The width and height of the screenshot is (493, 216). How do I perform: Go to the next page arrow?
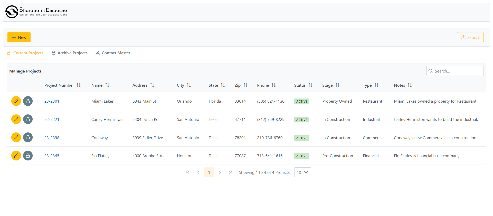click(x=220, y=172)
